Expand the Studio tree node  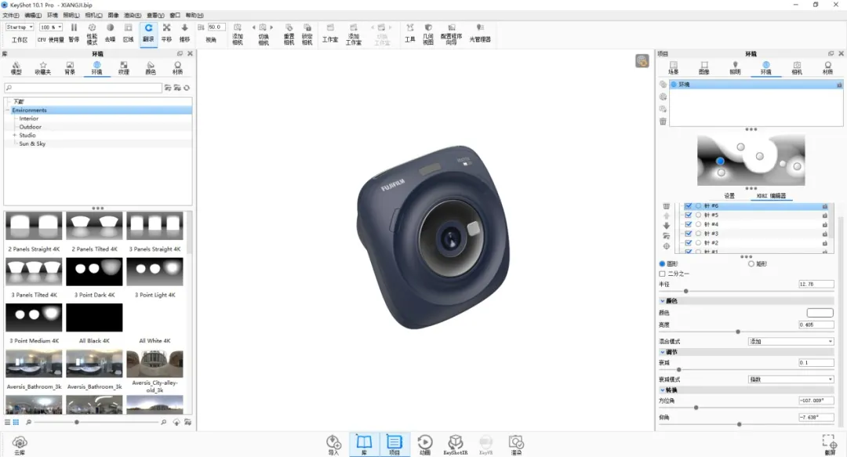15,135
